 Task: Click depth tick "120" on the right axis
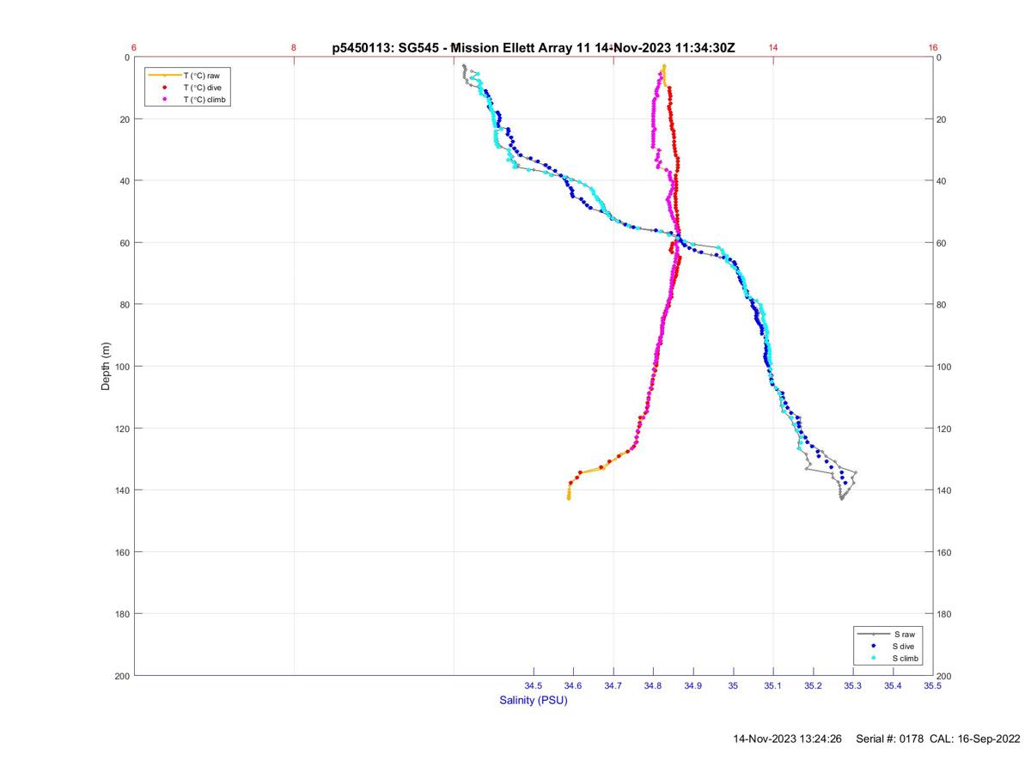coord(946,429)
